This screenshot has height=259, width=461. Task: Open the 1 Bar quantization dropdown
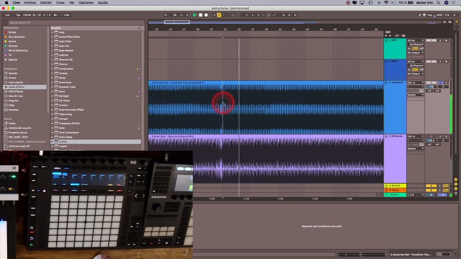tap(68, 15)
